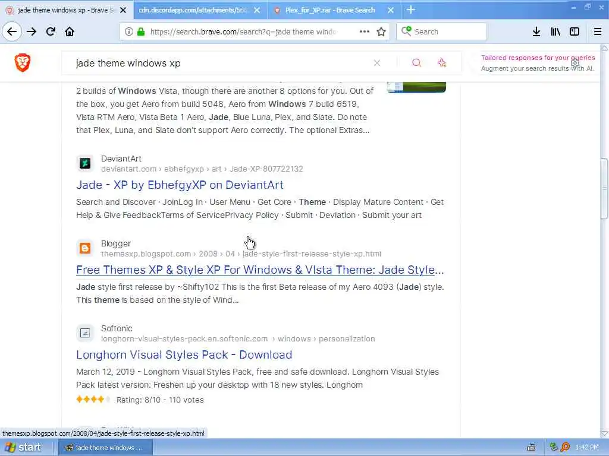This screenshot has width=609, height=456.
Task: Click the on-screen keyboard tray icon
Action: click(532, 448)
